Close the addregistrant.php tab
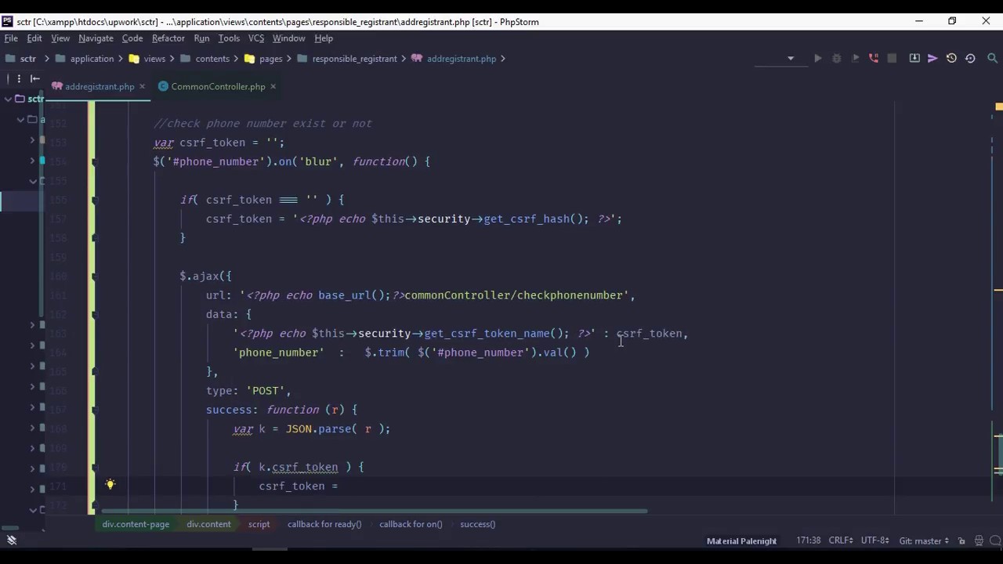This screenshot has width=1003, height=564. [142, 87]
